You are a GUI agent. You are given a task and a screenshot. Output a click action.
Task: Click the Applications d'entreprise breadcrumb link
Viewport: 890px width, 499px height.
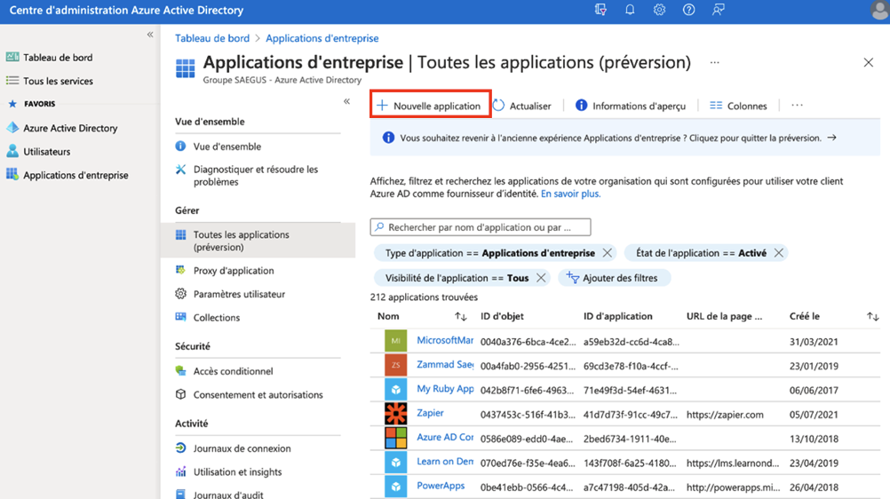(x=322, y=38)
